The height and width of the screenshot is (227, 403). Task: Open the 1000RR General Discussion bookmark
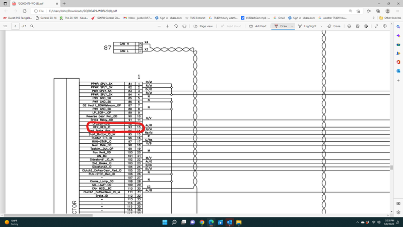tap(105, 18)
